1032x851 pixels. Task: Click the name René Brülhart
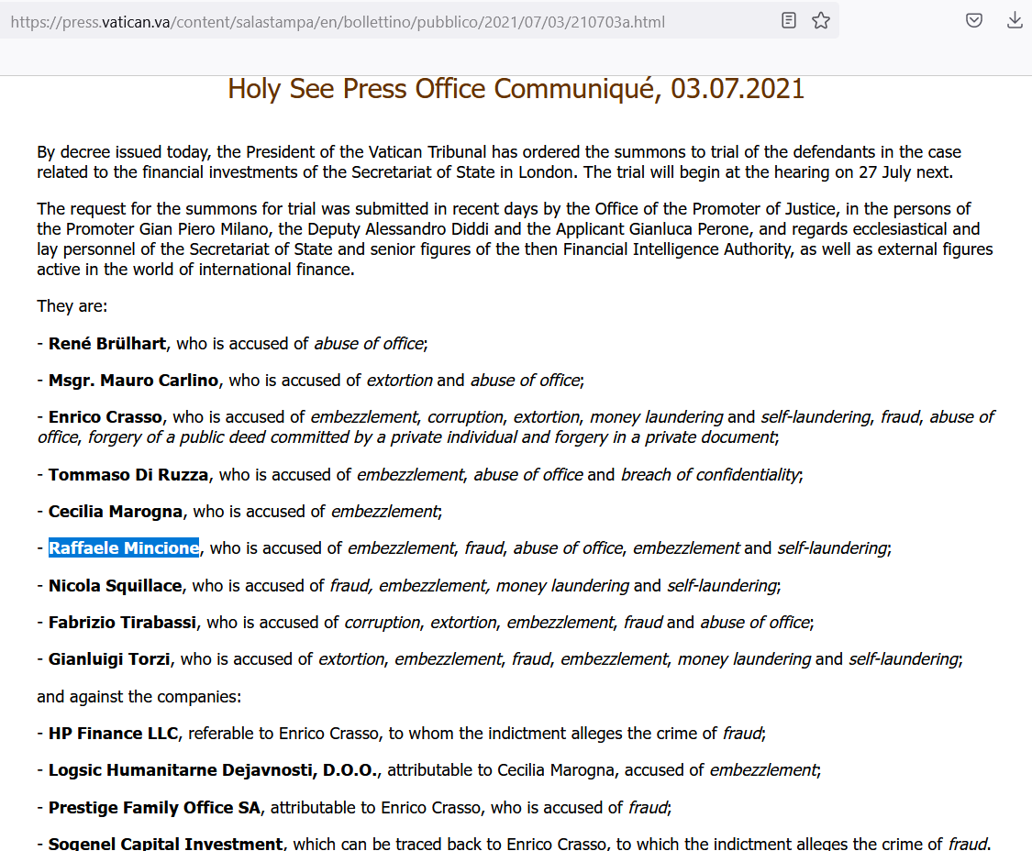tap(107, 344)
